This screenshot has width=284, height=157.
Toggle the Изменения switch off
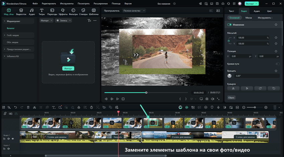[x=230, y=25]
